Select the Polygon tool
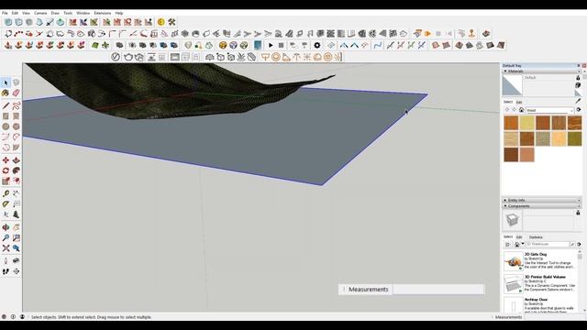Image resolution: width=587 pixels, height=330 pixels. tap(17, 126)
